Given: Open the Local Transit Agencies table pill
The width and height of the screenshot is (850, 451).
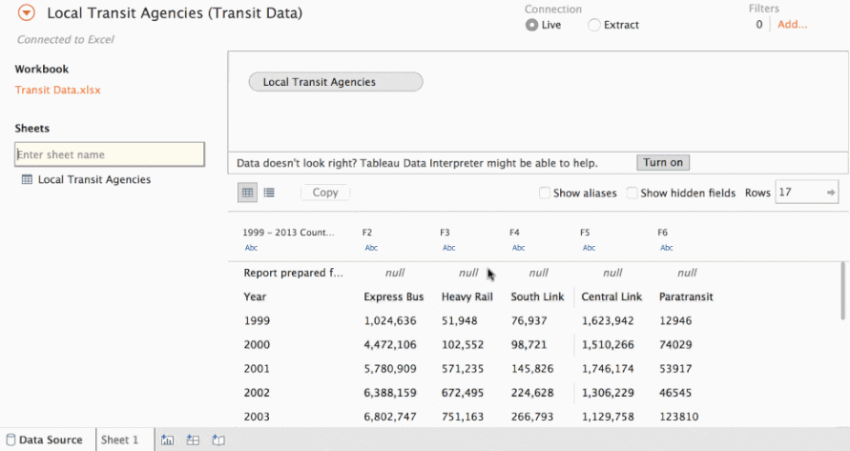Looking at the screenshot, I should [x=335, y=82].
